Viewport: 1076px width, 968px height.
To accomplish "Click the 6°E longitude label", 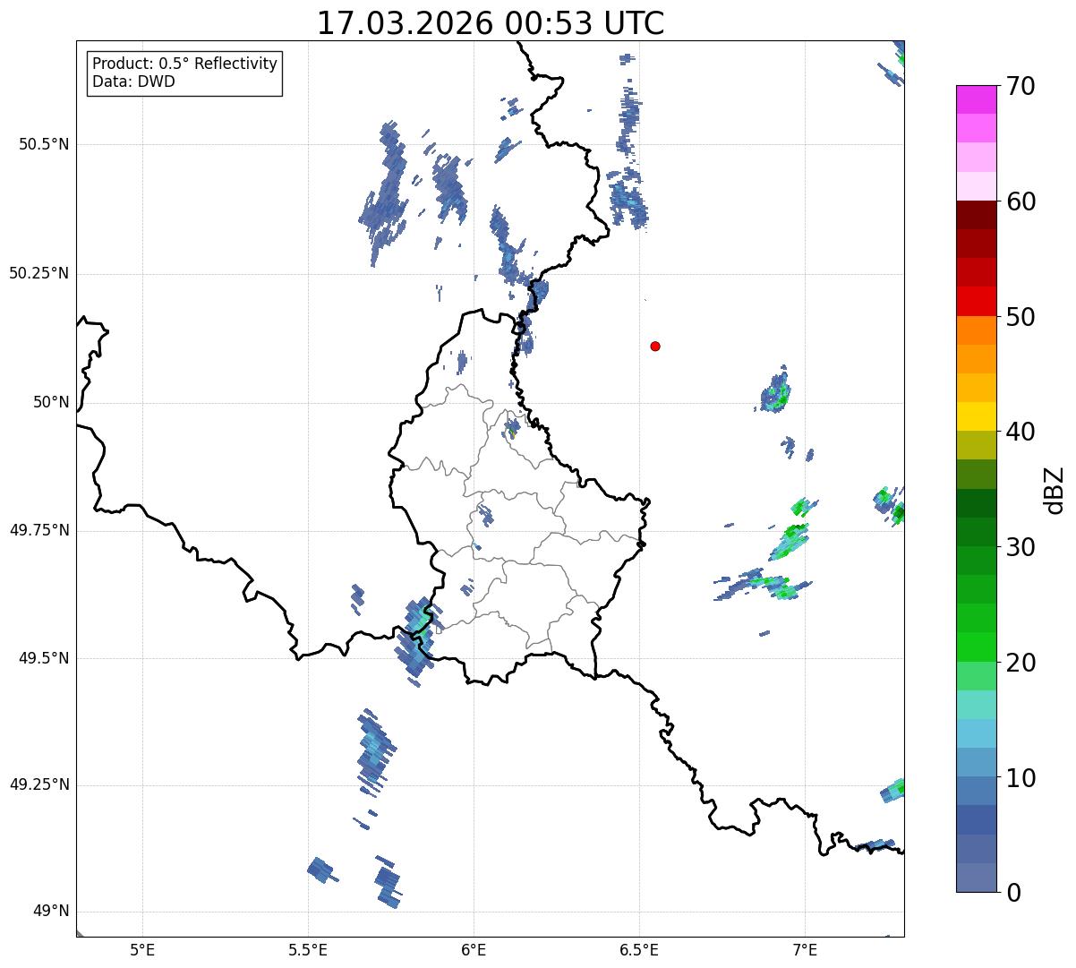I will tap(474, 949).
